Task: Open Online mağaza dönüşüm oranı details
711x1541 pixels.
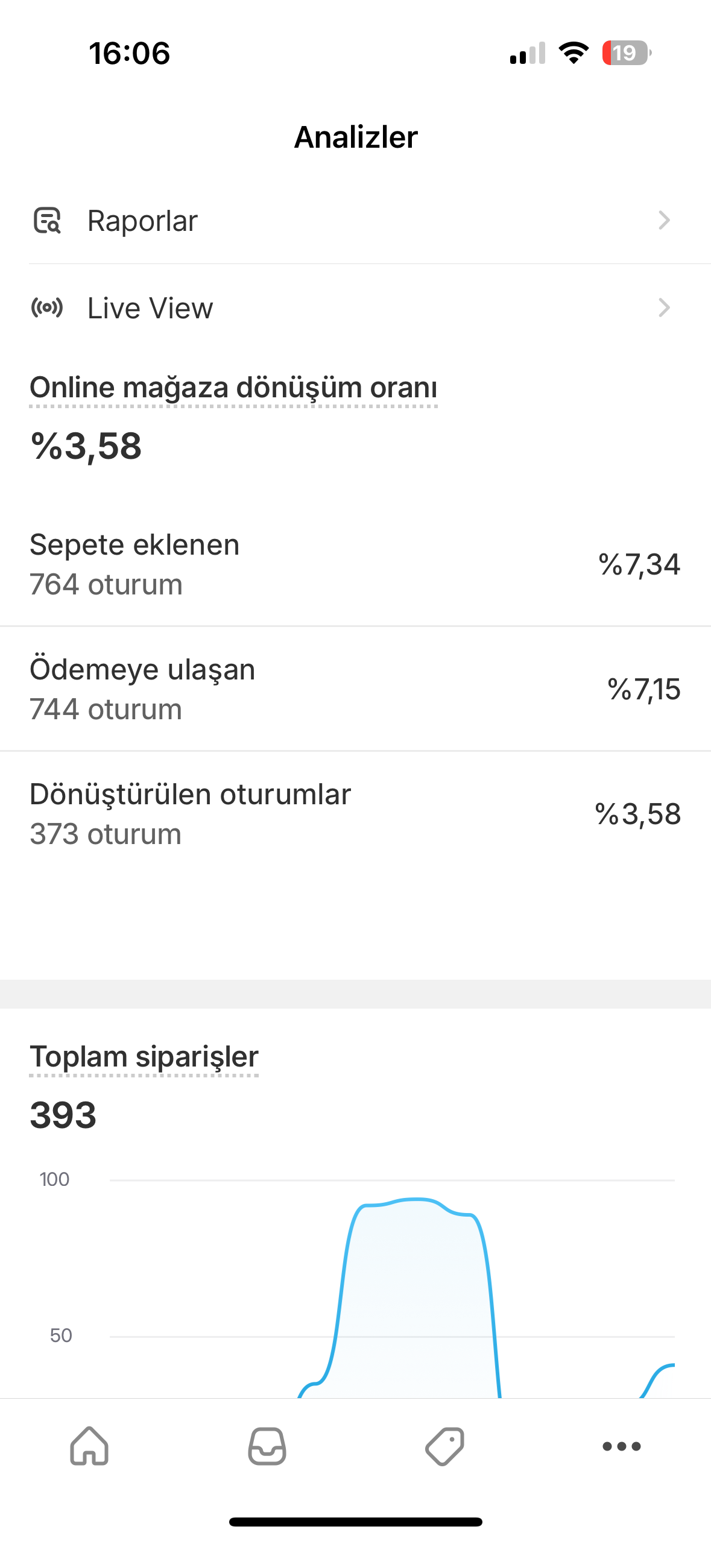Action: [x=233, y=388]
